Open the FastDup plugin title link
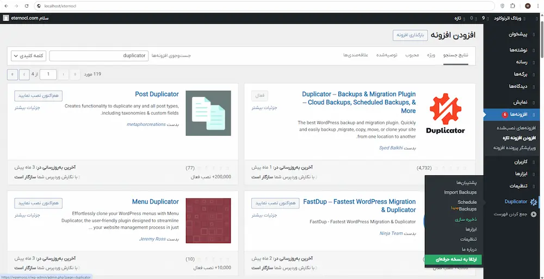 click(360, 206)
